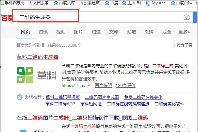This screenshot has width=198, height=132.
Task: Open the 手机收藏夹 bookmark
Action: pyautogui.click(x=12, y=3)
